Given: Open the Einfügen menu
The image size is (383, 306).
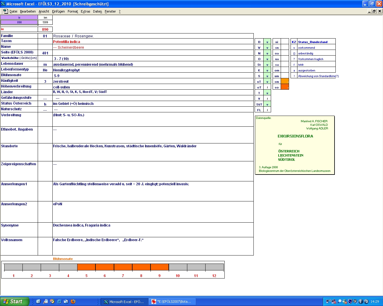Looking at the screenshot, I should point(58,11).
